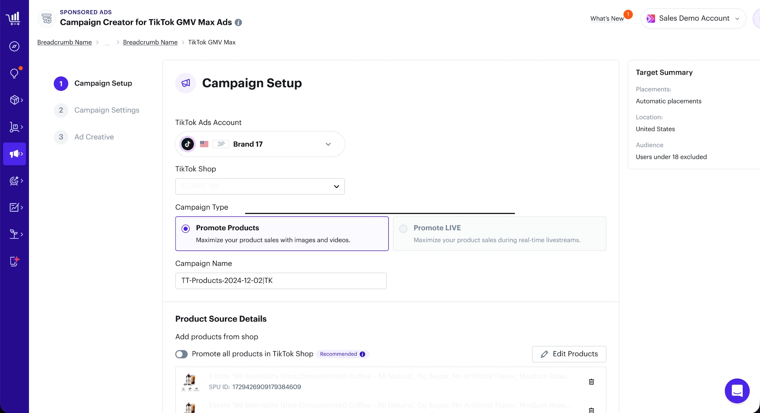The image size is (760, 413).
Task: Click the Campaign Name text field
Action: [280, 281]
